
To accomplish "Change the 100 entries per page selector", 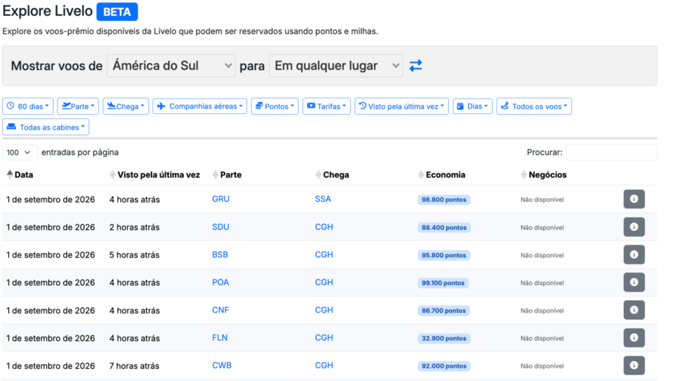I will tap(19, 152).
